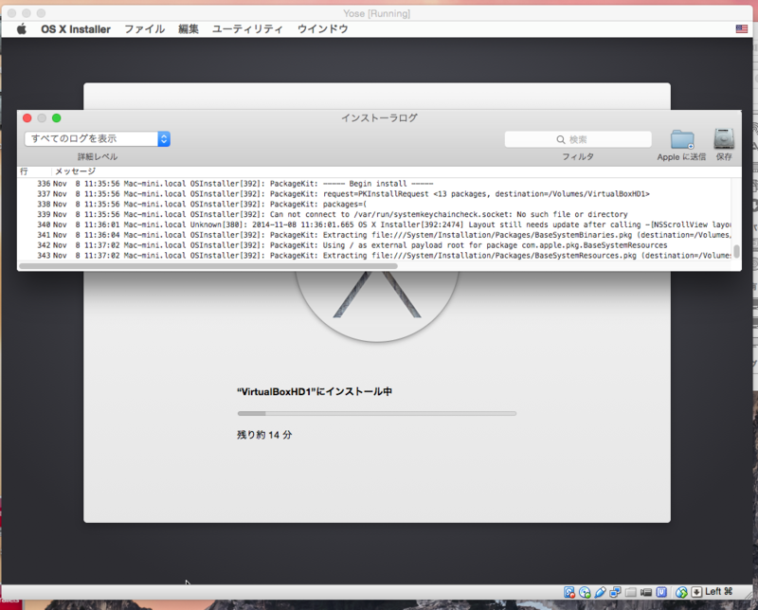758x610 pixels.
Task: Click the 保存 disk icon to save log
Action: (724, 138)
